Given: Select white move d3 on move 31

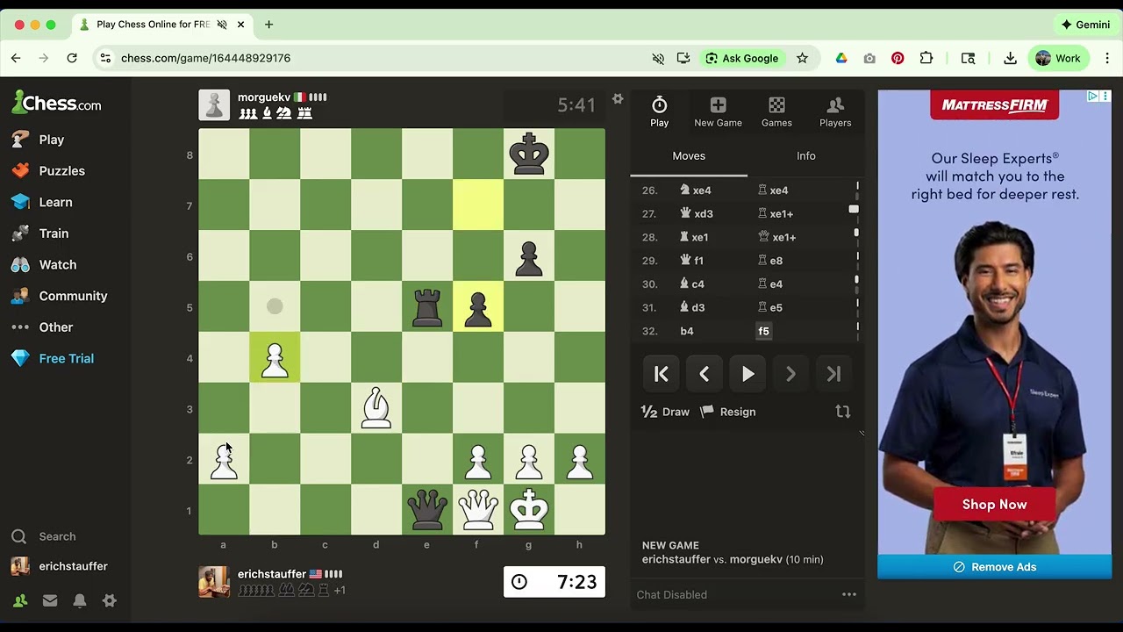Looking at the screenshot, I should pos(692,307).
